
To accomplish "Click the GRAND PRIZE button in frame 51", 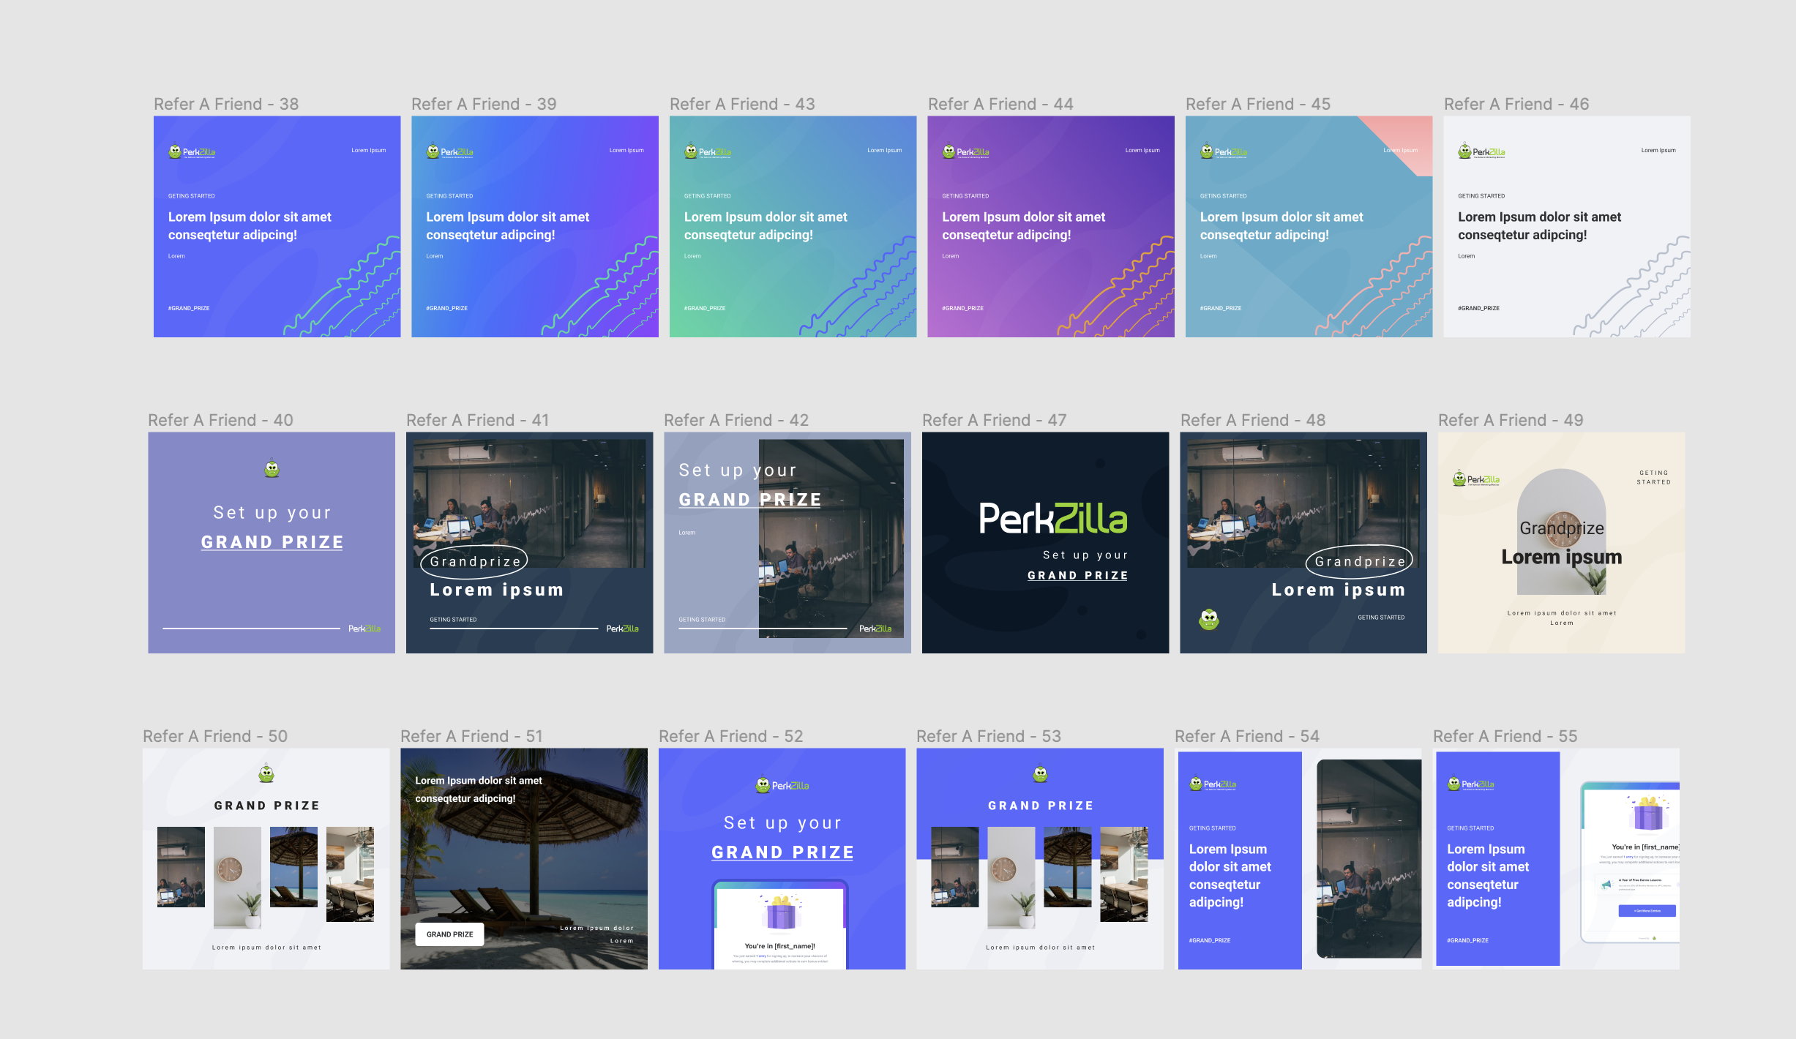I will tap(449, 934).
